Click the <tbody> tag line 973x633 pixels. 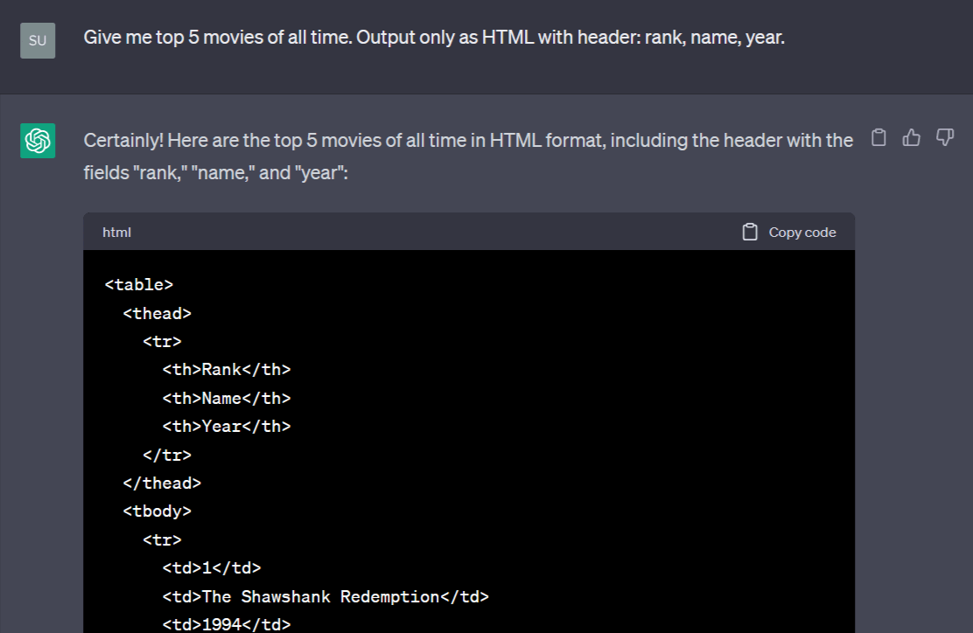pyautogui.click(x=157, y=511)
